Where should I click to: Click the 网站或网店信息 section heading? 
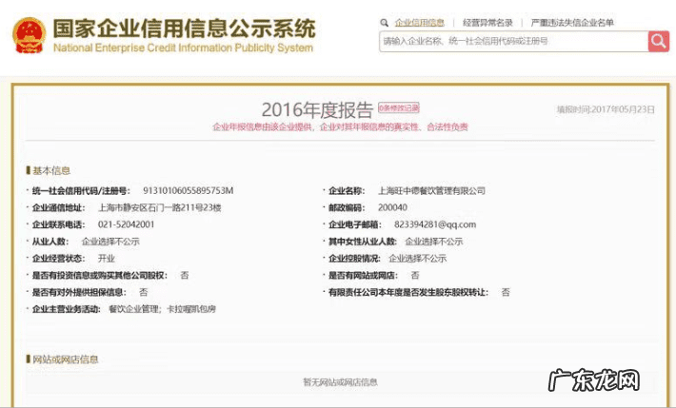pyautogui.click(x=65, y=359)
